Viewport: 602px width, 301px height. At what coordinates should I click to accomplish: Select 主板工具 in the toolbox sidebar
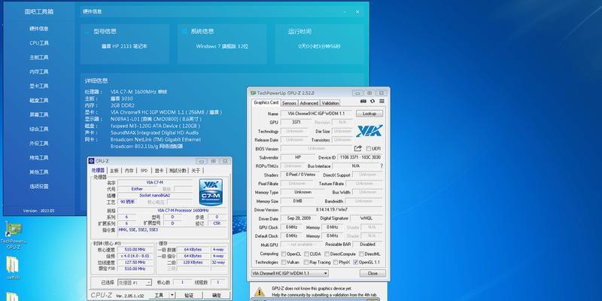[x=39, y=58]
